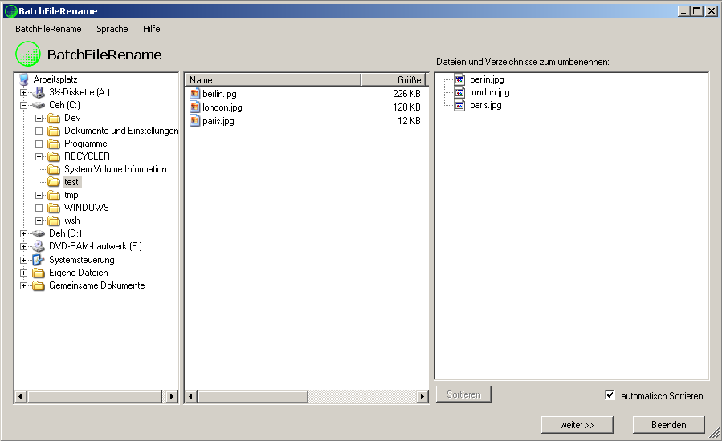Click the tmp folder icon
This screenshot has height=441, width=722.
[54, 196]
